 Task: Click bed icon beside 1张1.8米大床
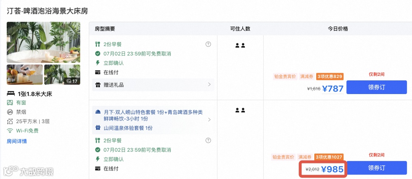pos(11,94)
